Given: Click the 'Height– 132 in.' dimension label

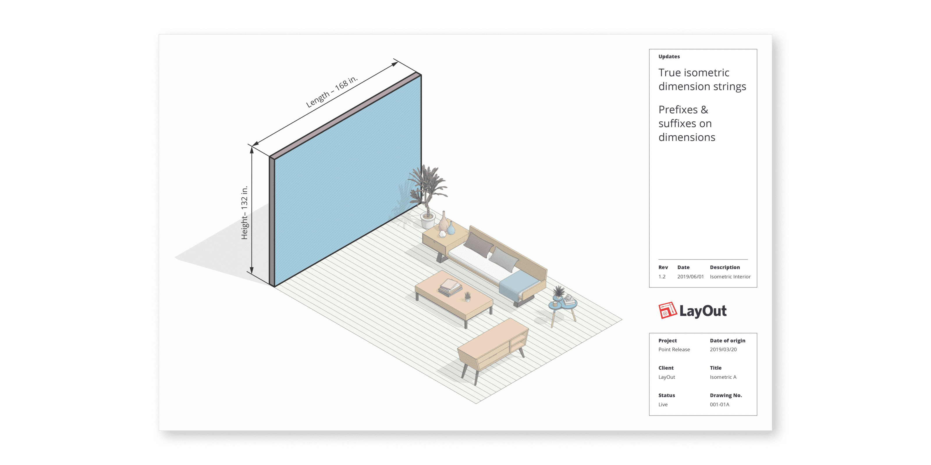Looking at the screenshot, I should (x=245, y=213).
